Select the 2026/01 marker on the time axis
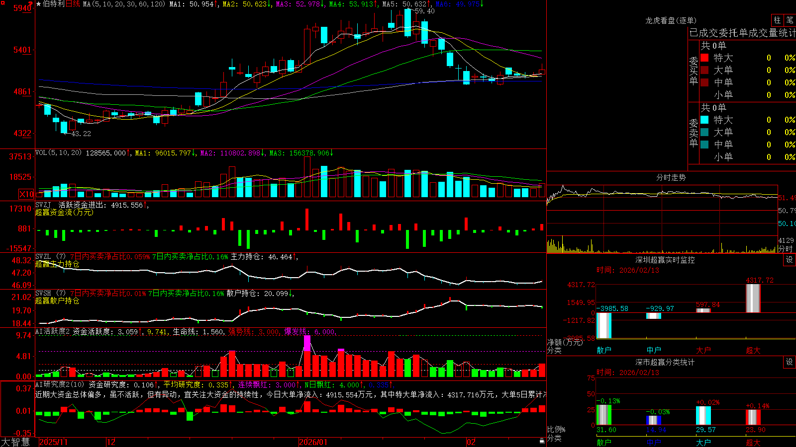The width and height of the screenshot is (796, 447). (313, 442)
